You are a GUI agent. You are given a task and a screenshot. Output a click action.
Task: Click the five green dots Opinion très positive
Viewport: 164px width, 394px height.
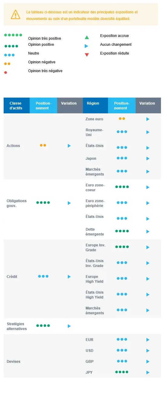13,35
